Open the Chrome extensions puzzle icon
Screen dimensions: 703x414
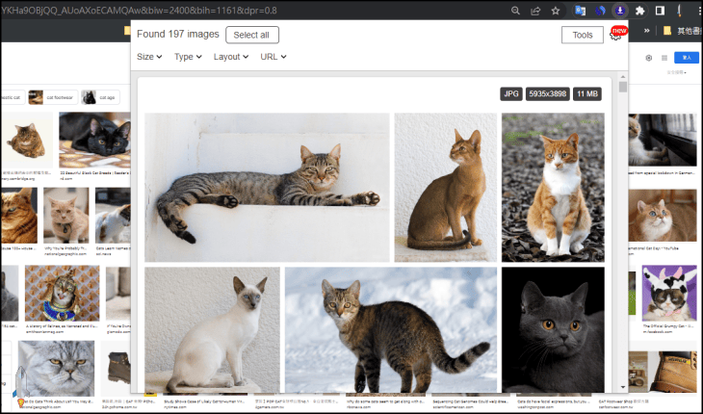tap(639, 11)
